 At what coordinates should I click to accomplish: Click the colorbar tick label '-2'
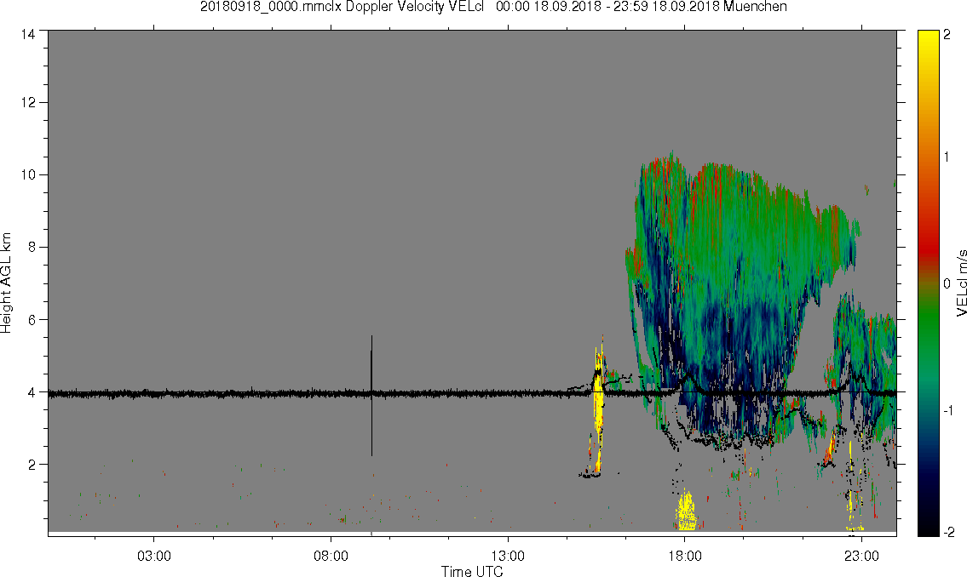[948, 532]
